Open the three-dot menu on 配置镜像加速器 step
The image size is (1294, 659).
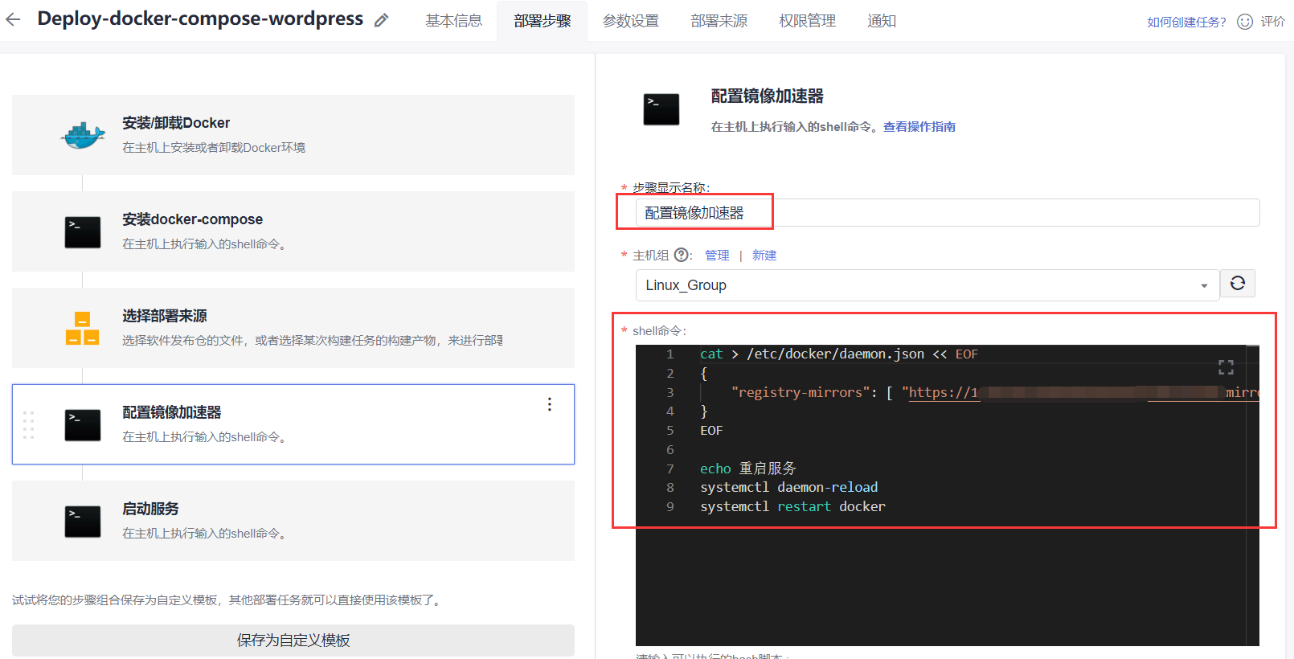550,404
